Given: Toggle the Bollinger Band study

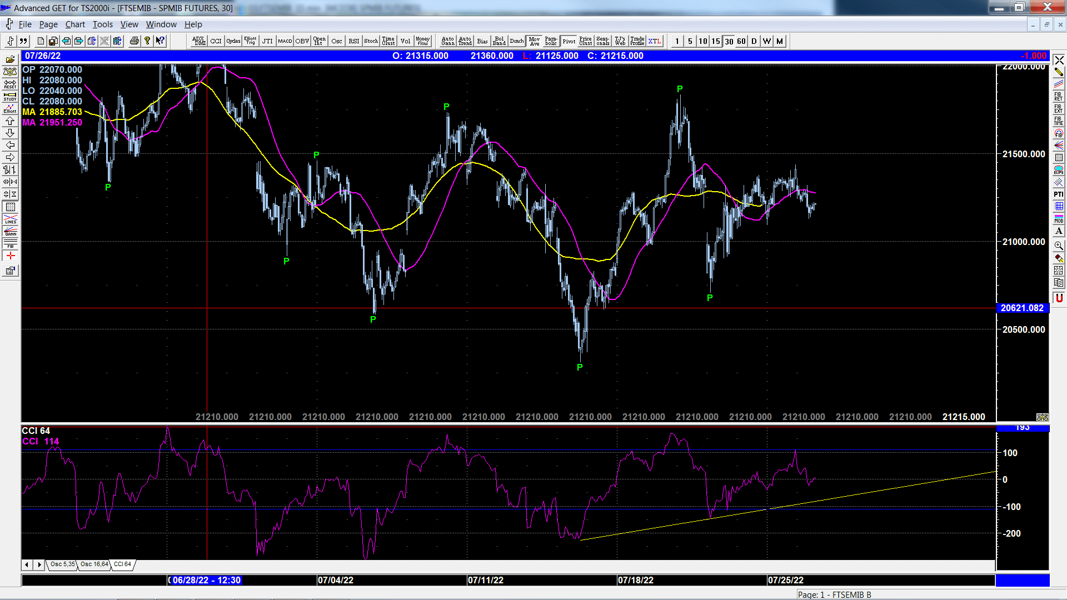Looking at the screenshot, I should (499, 41).
